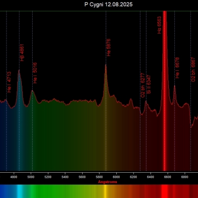Screen dimensions: 198x198
Task: Click the bright red Hα emission column
Action: 164,91
